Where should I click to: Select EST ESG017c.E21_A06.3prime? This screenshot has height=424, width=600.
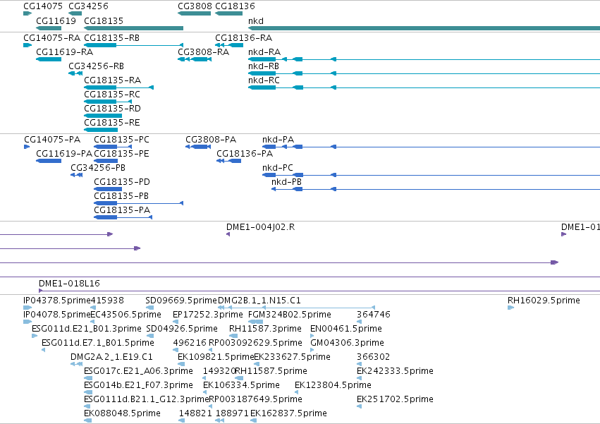(x=88, y=378)
